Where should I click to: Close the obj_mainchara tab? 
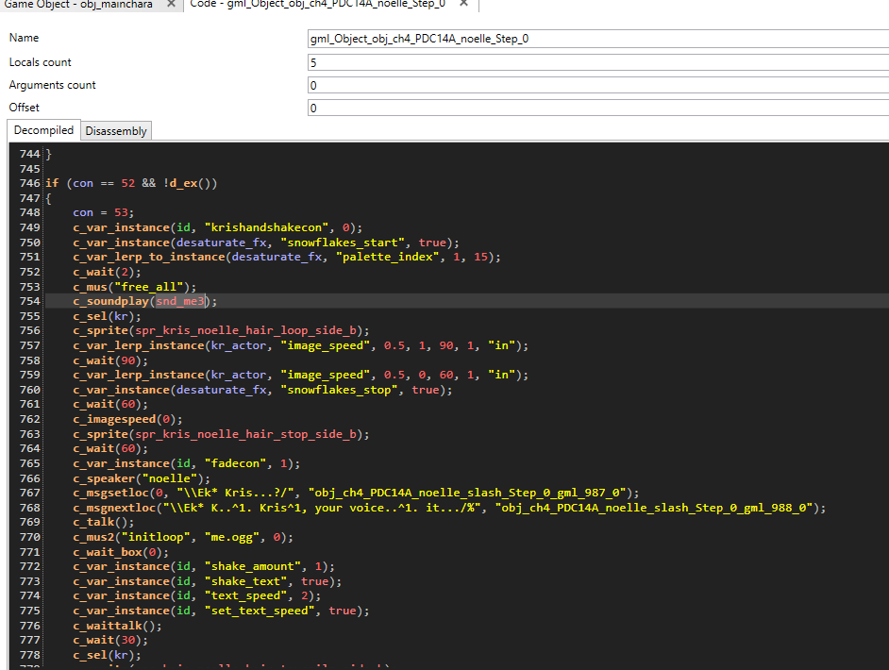click(171, 4)
